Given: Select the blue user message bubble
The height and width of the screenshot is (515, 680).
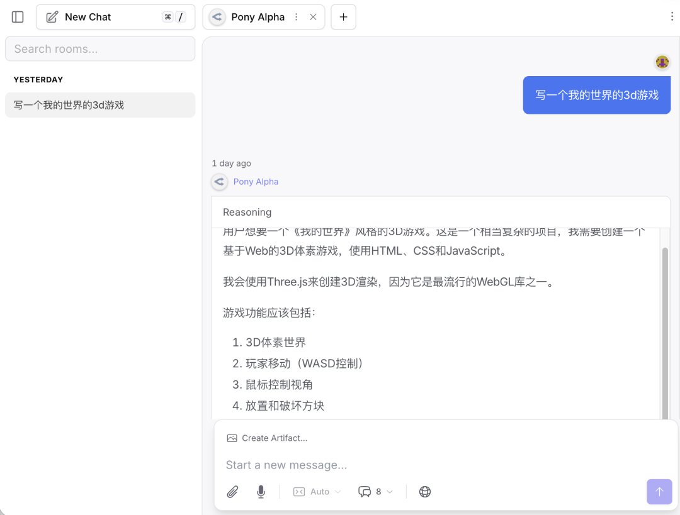Looking at the screenshot, I should pyautogui.click(x=597, y=95).
